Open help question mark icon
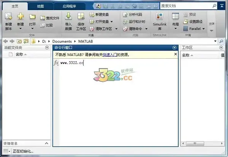This screenshot has height=157, width=228. (155, 6)
